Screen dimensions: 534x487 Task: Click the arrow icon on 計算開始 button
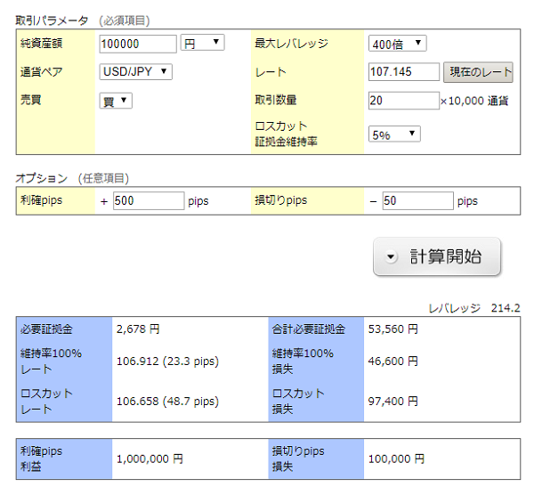pos(391,256)
